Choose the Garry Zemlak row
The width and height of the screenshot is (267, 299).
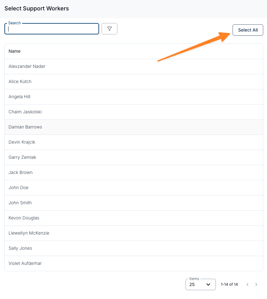(x=134, y=157)
